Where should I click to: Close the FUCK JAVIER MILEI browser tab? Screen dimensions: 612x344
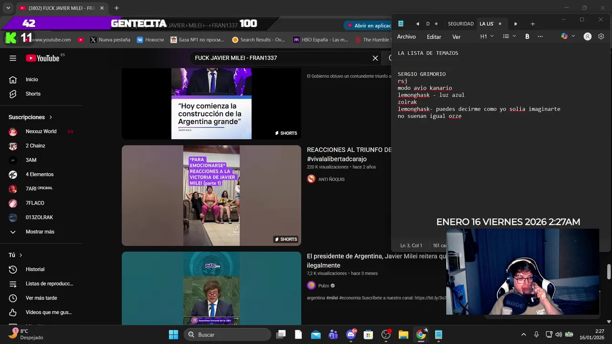[102, 8]
